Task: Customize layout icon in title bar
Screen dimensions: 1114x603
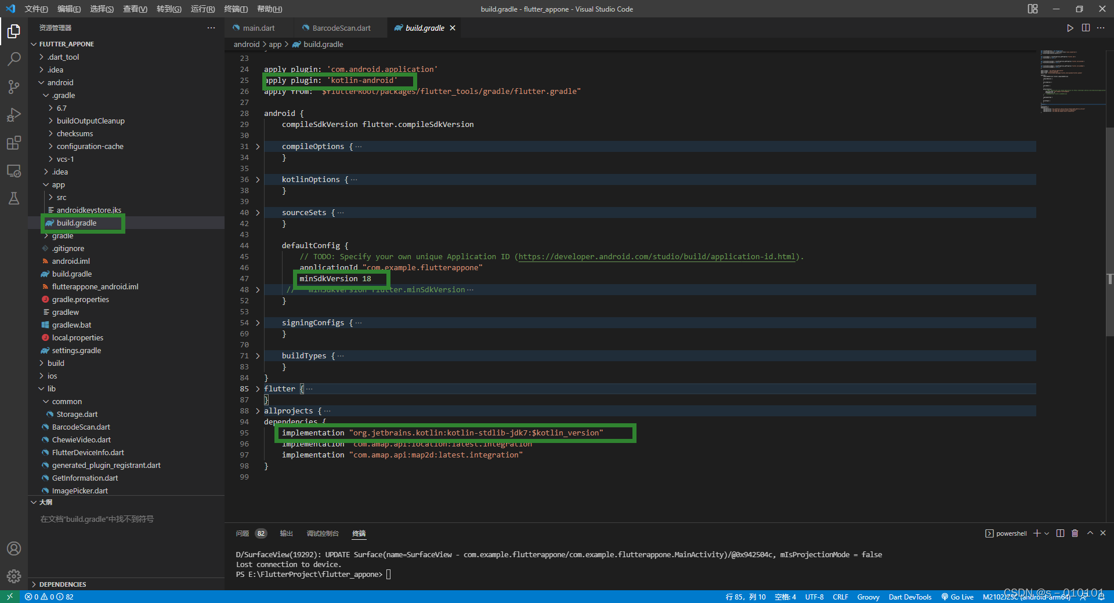Action: [1033, 9]
